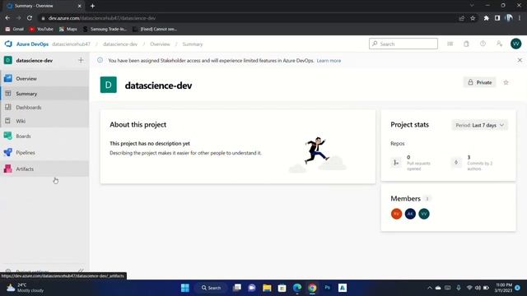
Task: Open the browser extensions puzzle icon
Action: [x=486, y=18]
